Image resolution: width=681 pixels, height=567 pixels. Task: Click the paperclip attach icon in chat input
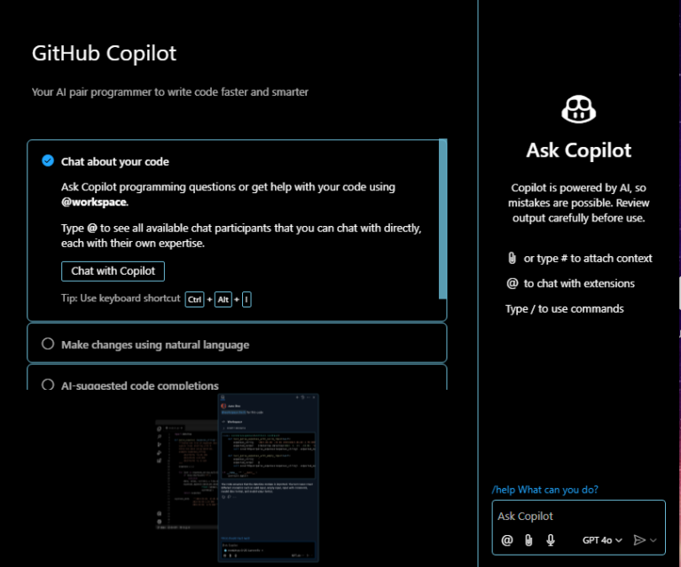528,540
